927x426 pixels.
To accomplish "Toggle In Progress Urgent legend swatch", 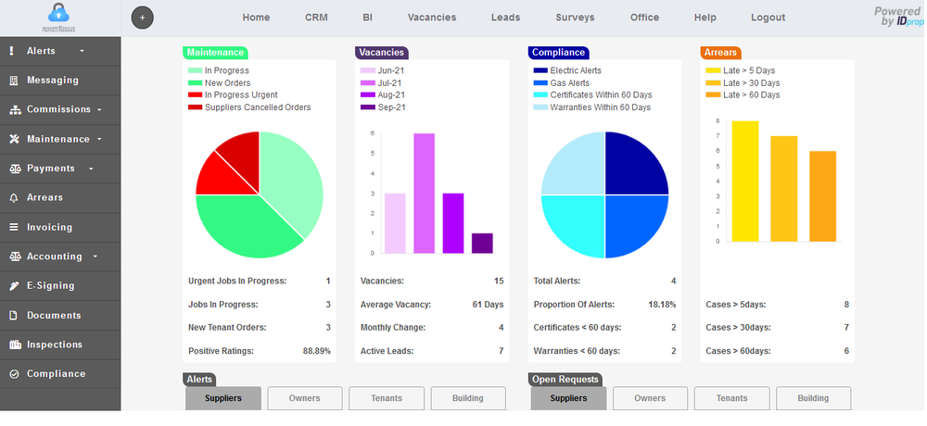I will coord(195,94).
